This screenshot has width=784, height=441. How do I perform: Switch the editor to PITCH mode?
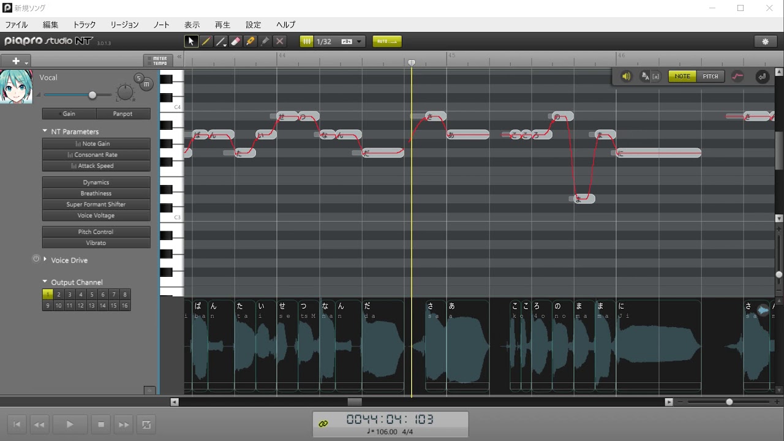pos(710,77)
